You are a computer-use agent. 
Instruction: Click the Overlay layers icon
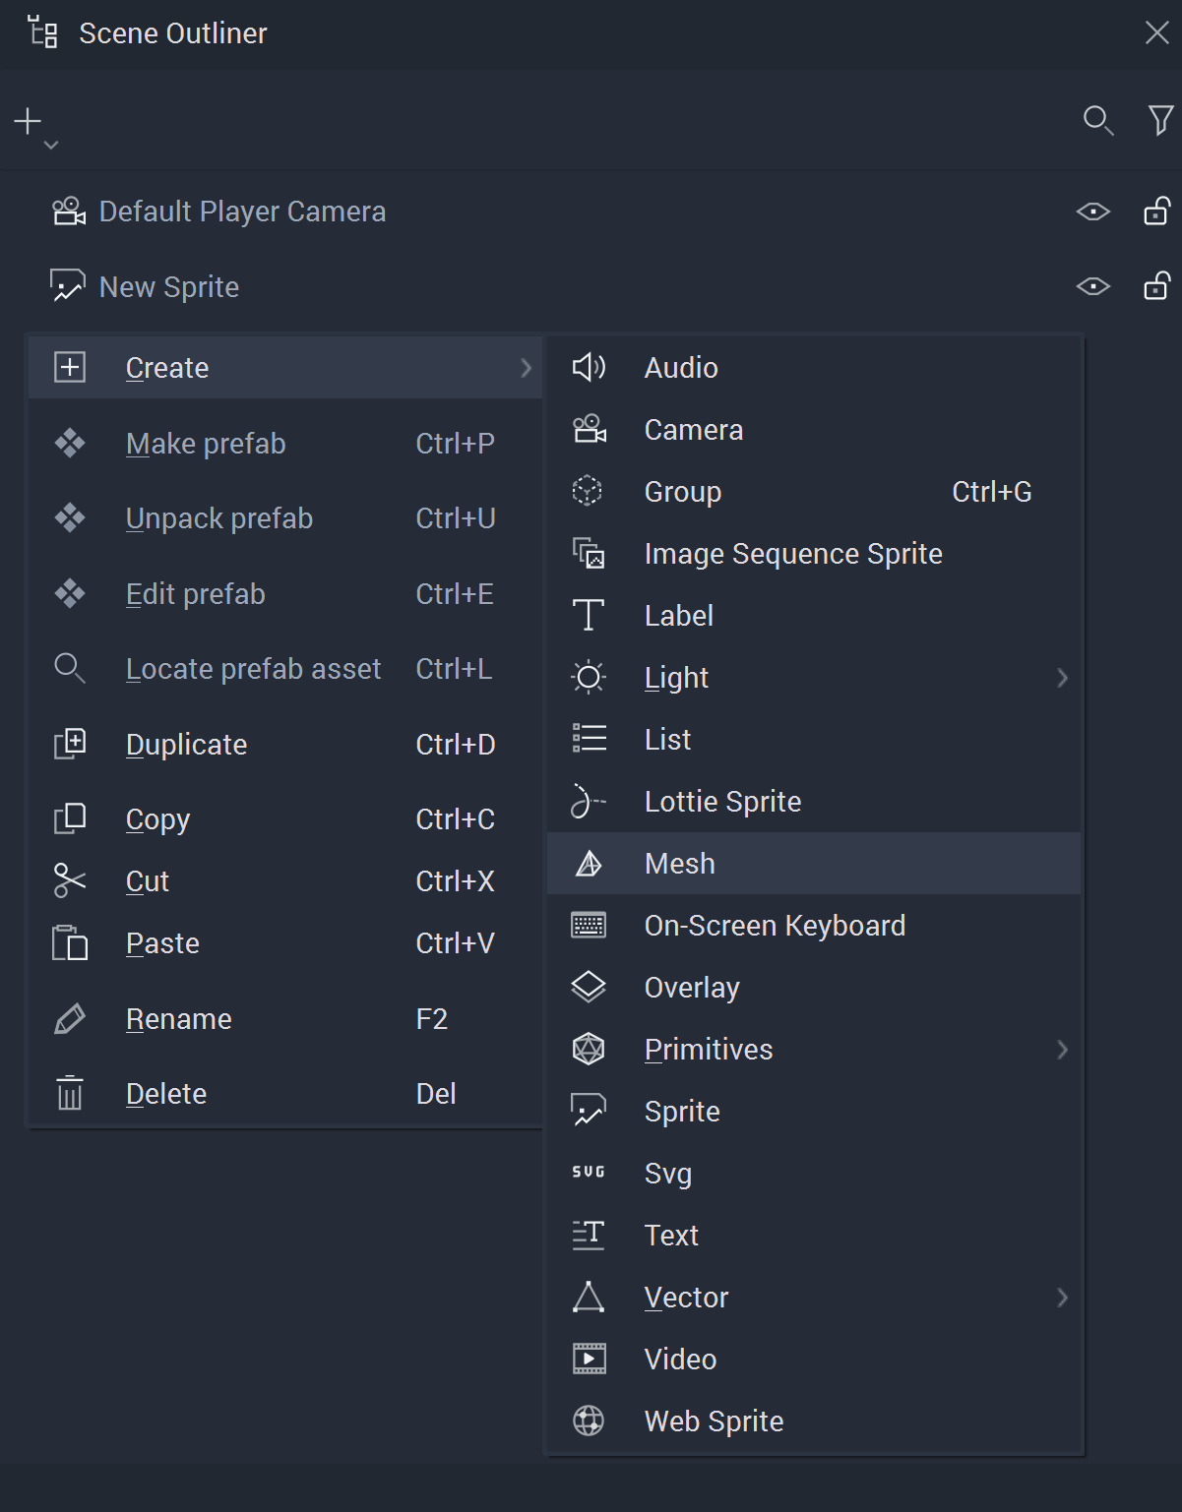tap(589, 988)
